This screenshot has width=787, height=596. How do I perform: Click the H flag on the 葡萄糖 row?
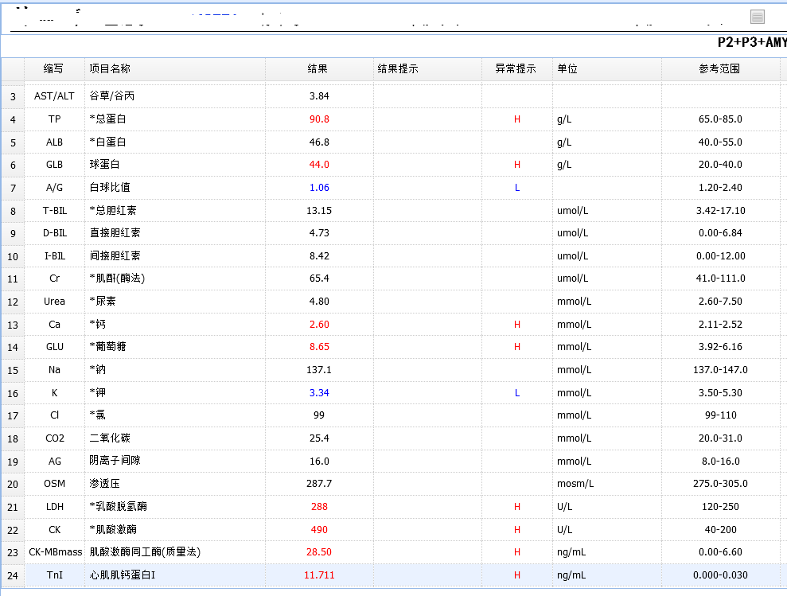tap(516, 347)
